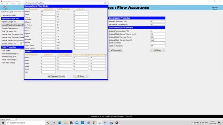The height and width of the screenshot is (125, 223).
Task: Click the Ambient Fluid Viscosity field
Action: [158, 37]
